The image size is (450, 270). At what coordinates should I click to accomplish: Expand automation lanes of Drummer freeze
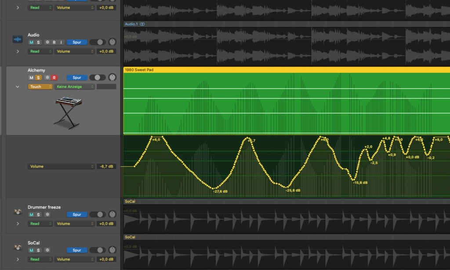pos(18,224)
